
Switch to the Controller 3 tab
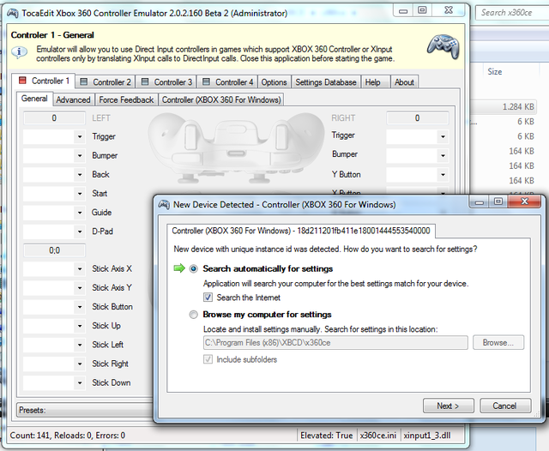pyautogui.click(x=166, y=81)
